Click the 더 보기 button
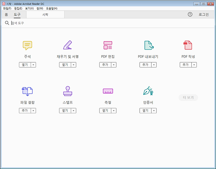The image size is (216, 169). click(x=188, y=98)
